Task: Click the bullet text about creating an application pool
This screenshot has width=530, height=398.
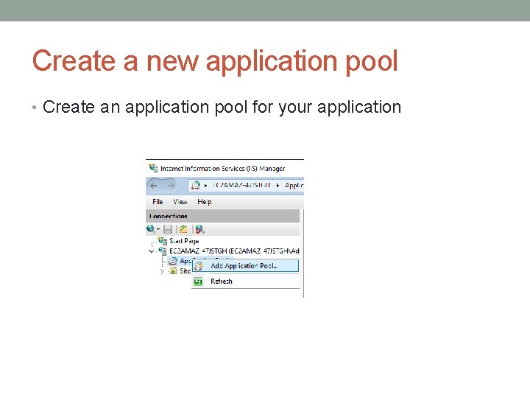Action: (222, 108)
